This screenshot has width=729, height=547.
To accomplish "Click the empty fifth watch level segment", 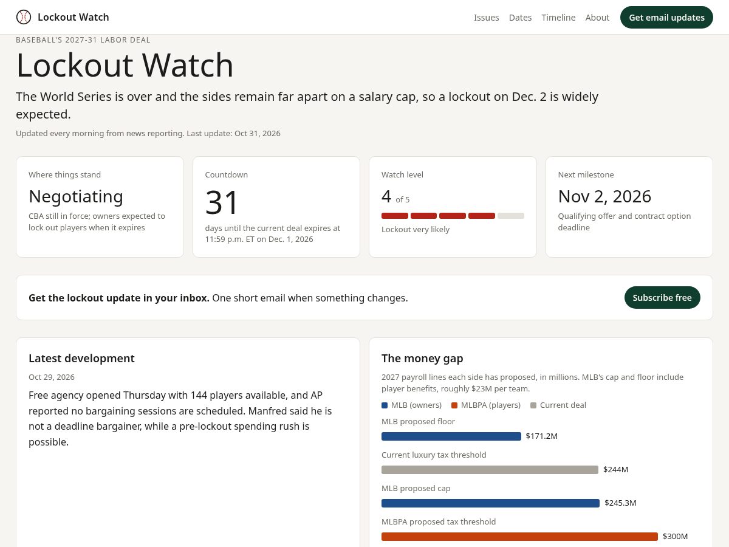I will click(511, 216).
